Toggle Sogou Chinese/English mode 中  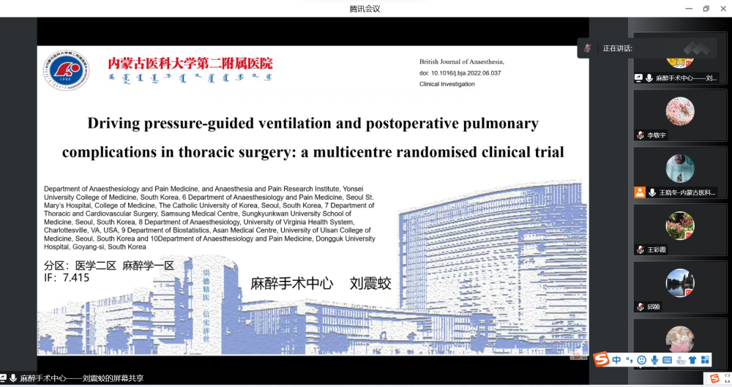point(617,360)
